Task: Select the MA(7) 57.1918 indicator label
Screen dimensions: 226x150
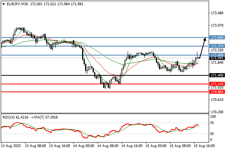Action: pyautogui.click(x=46, y=117)
